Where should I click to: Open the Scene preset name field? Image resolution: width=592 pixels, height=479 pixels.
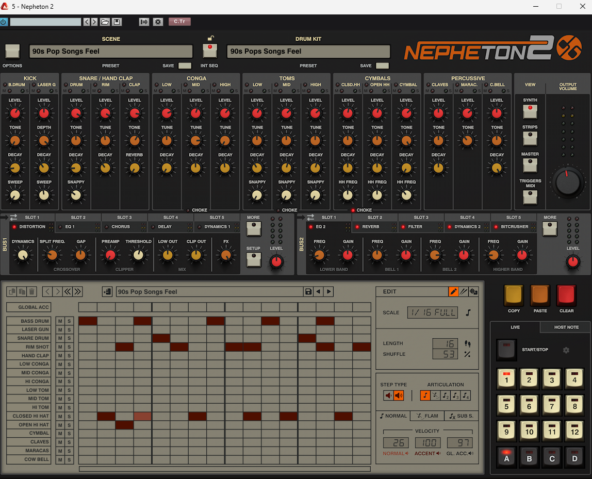point(111,52)
